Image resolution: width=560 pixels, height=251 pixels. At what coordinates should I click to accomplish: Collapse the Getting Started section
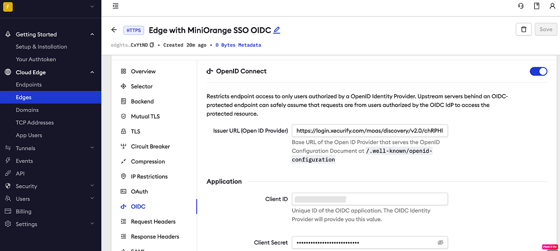tap(92, 34)
